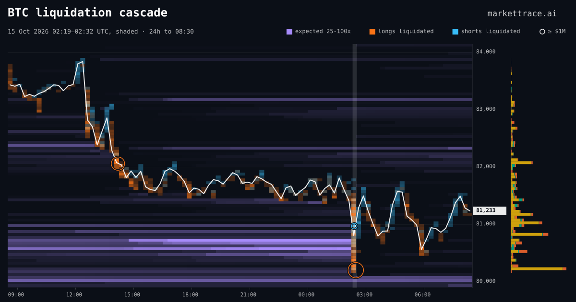Viewport: 576px width, 302px height.
Task: Click the 09:00 time axis label
Action: [16, 295]
